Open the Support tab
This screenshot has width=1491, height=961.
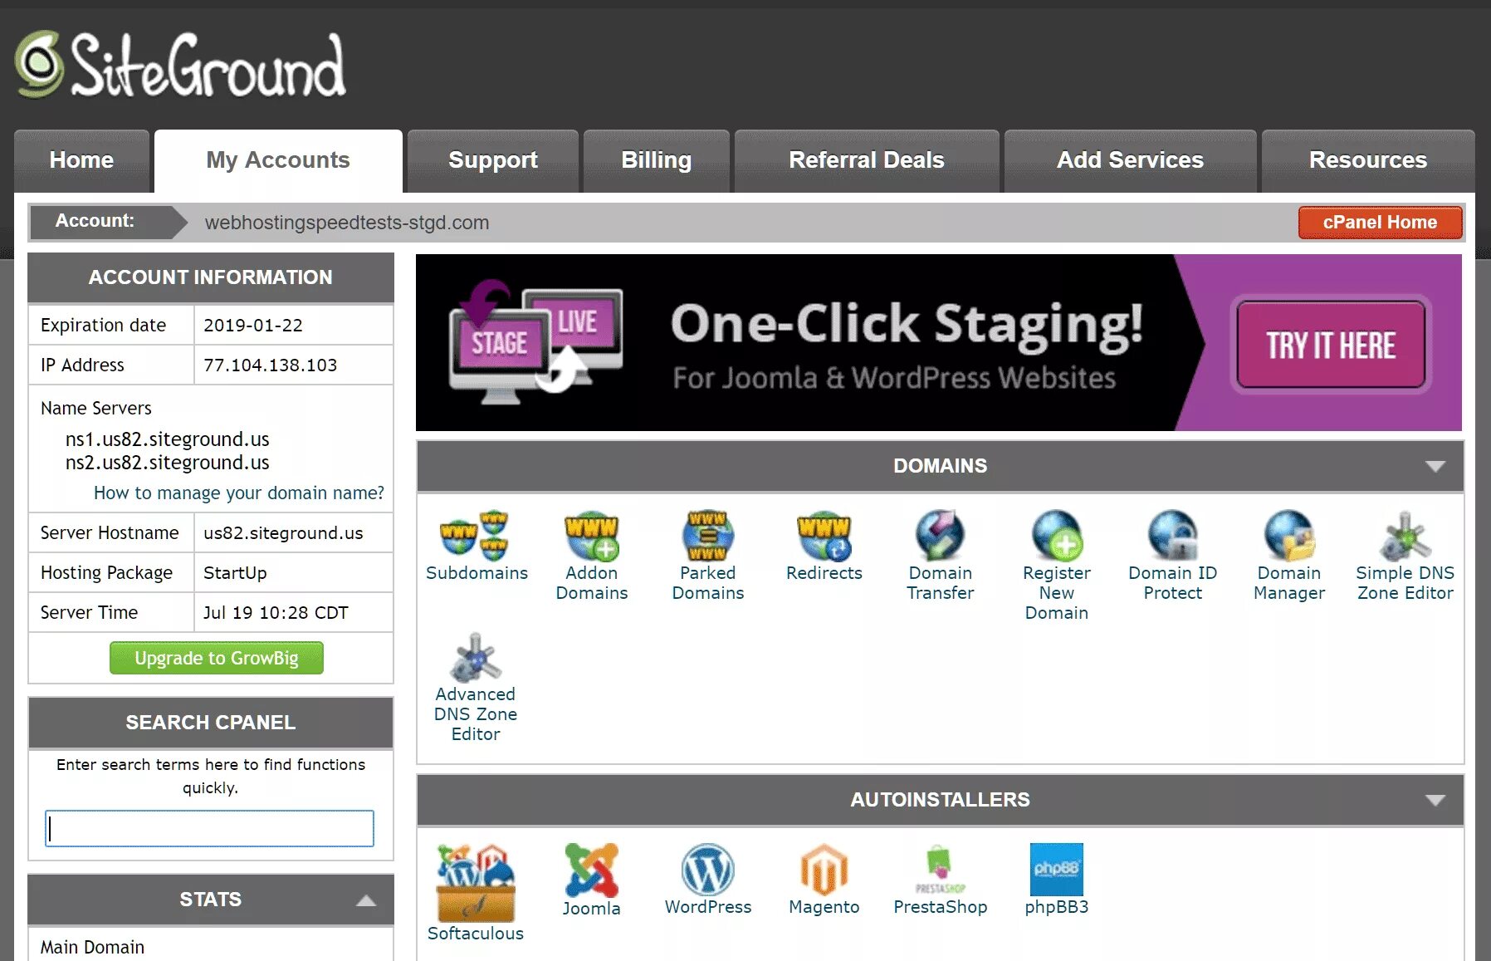click(x=493, y=160)
